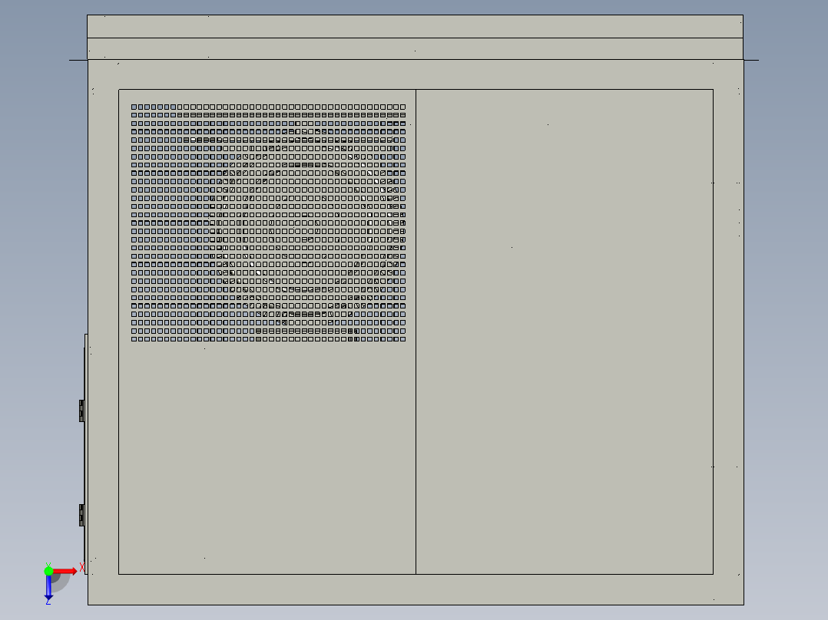Click the left frame border beside the vent panel
The height and width of the screenshot is (620, 828).
pyautogui.click(x=103, y=230)
